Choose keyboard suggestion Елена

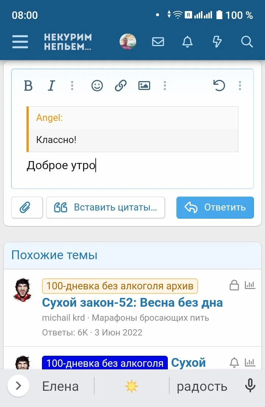click(x=60, y=386)
